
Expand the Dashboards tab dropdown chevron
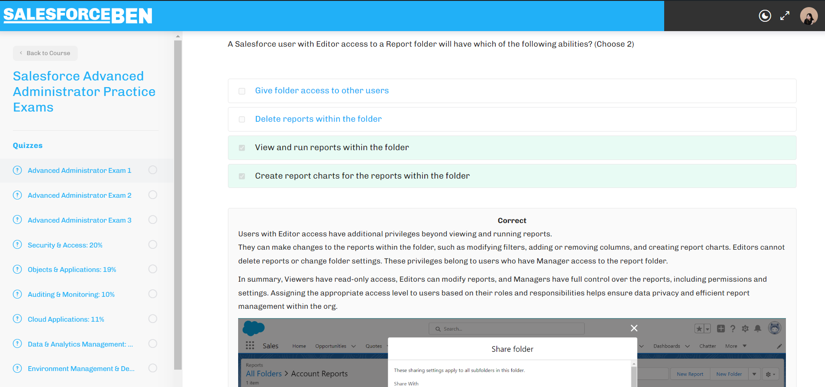(x=687, y=346)
